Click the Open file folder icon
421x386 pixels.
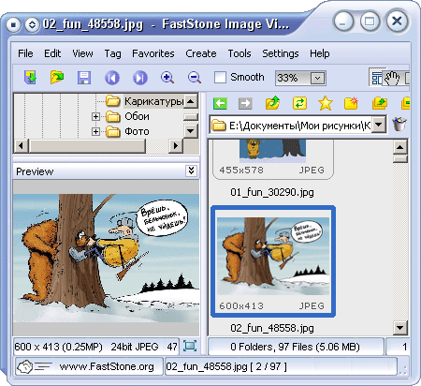pos(57,77)
